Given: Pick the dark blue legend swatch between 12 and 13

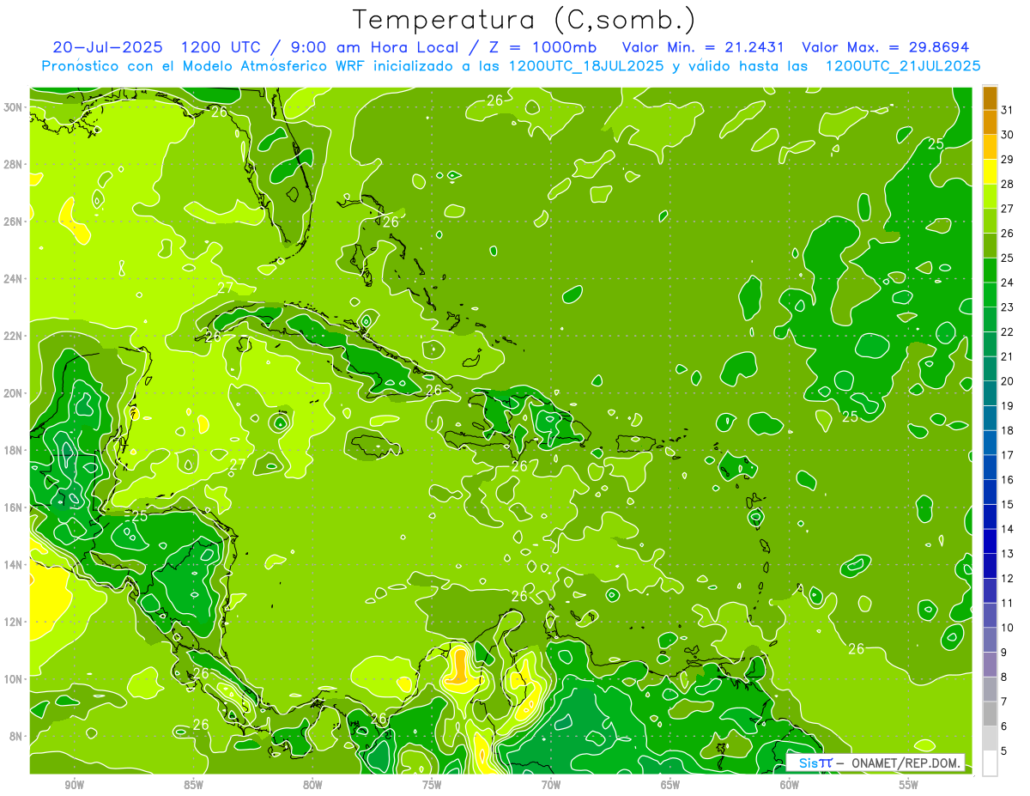Looking at the screenshot, I should [x=990, y=566].
